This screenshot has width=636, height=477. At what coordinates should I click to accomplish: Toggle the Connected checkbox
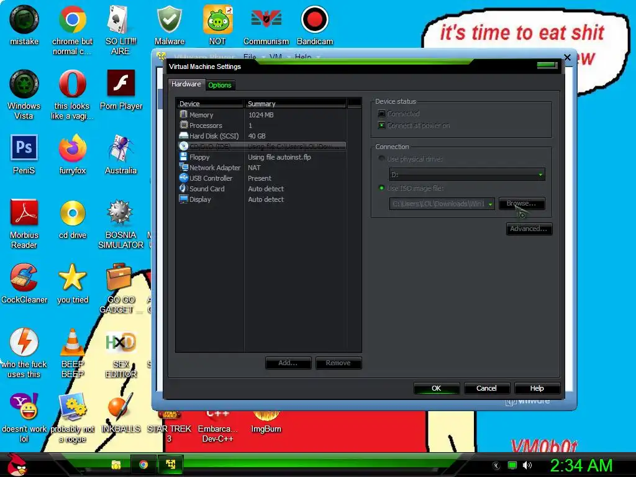(x=381, y=114)
